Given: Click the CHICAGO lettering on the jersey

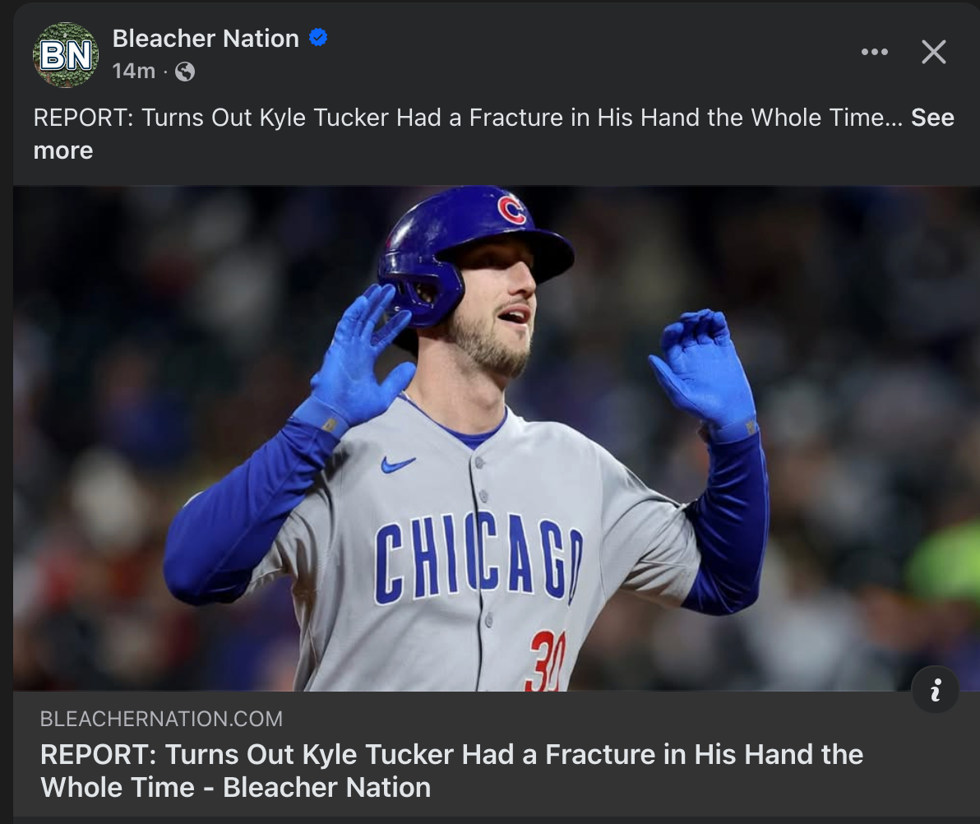Looking at the screenshot, I should pyautogui.click(x=478, y=557).
